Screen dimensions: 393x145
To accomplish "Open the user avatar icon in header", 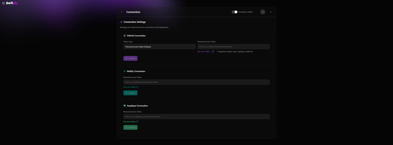I will [x=263, y=12].
